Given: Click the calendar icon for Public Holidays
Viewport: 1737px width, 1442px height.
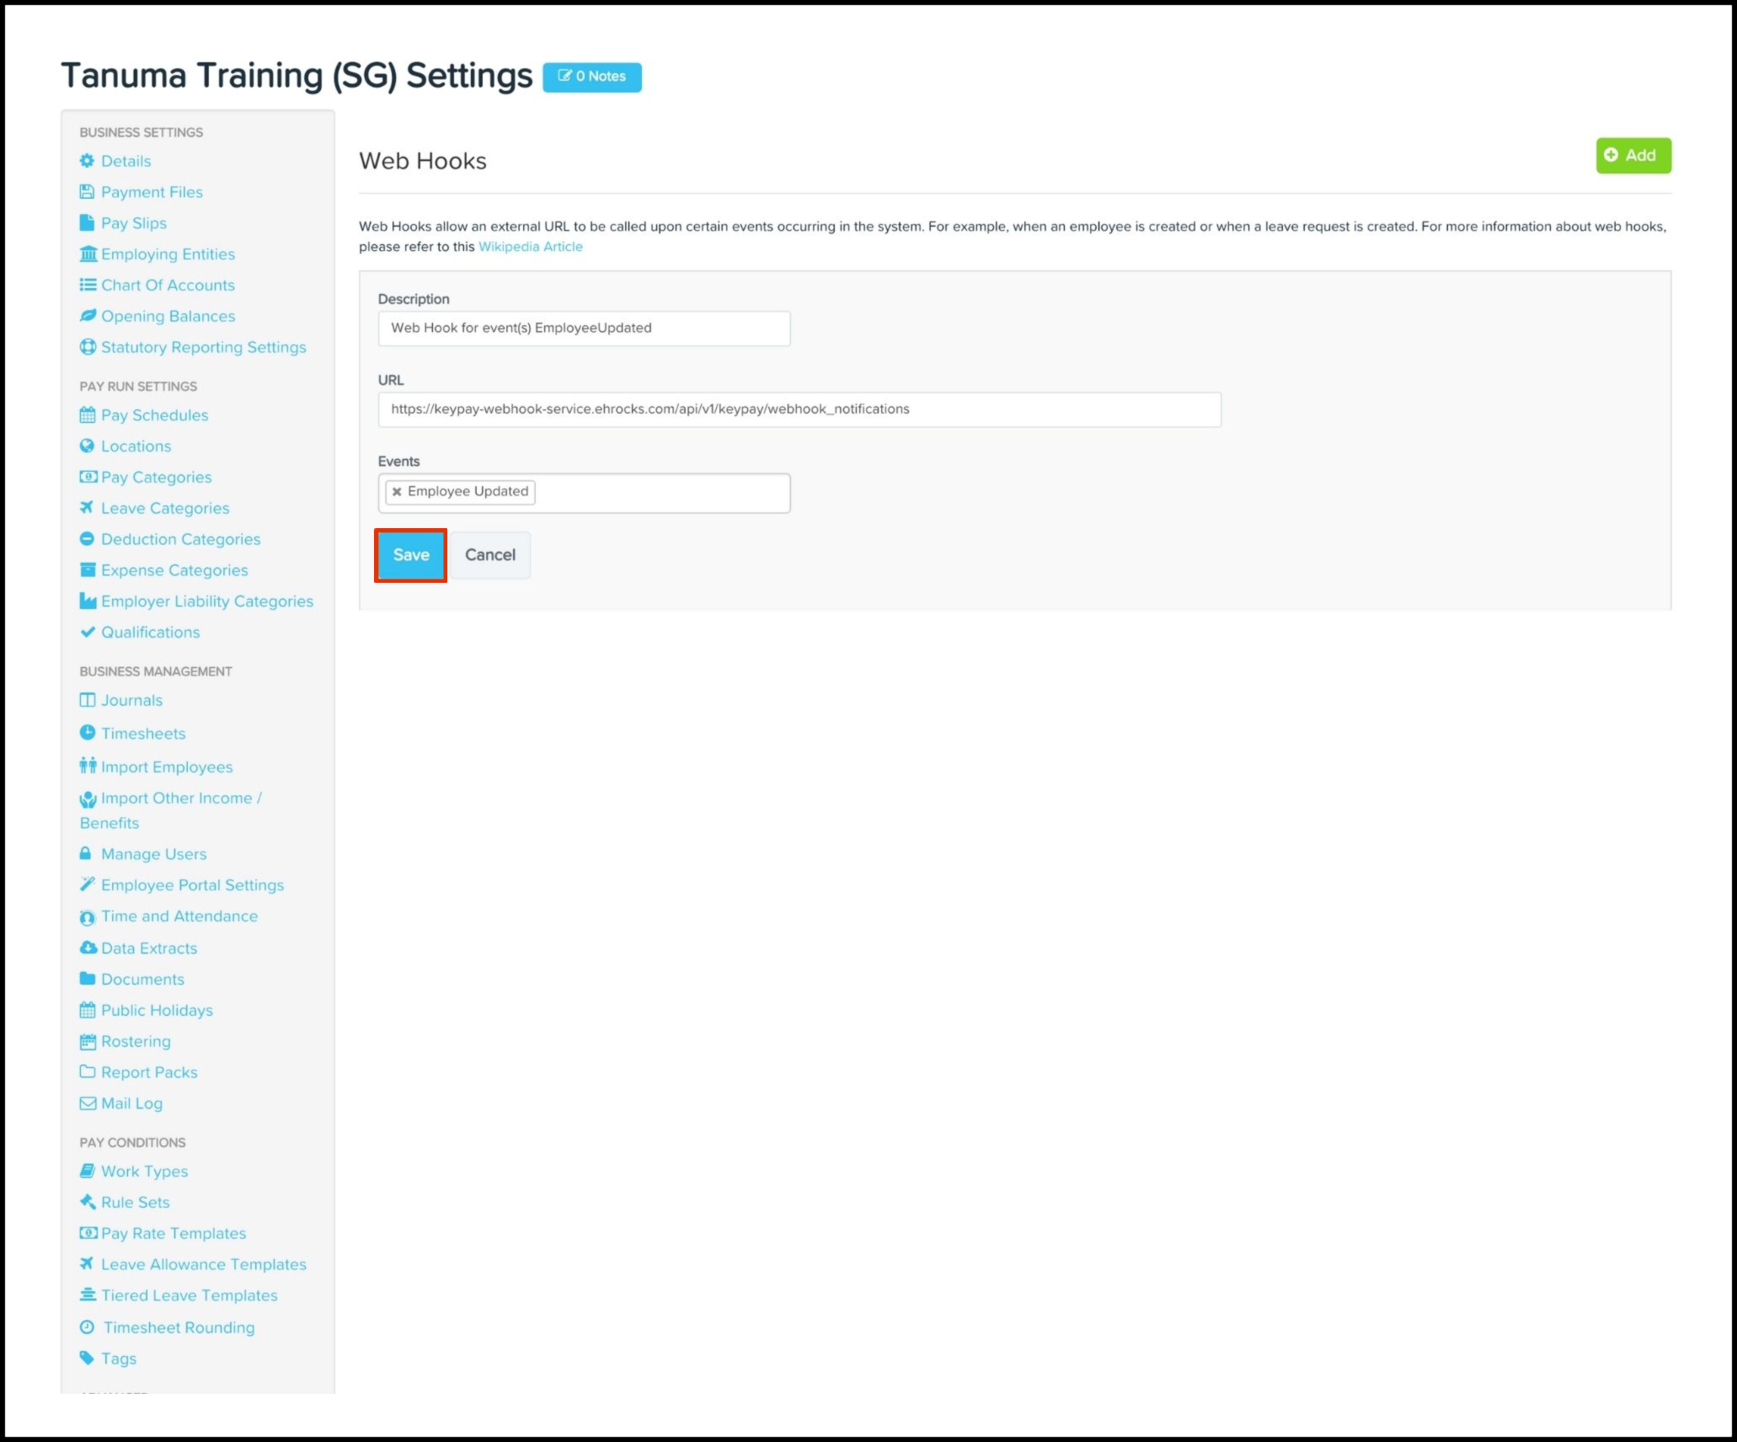Looking at the screenshot, I should [88, 1010].
